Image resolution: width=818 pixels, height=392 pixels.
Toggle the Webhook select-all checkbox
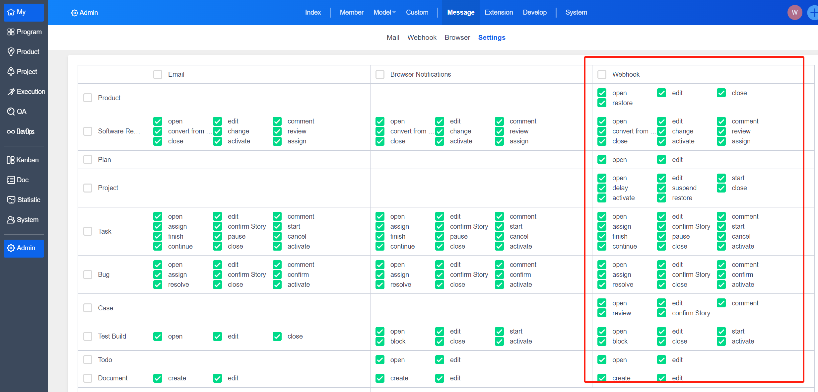(602, 74)
